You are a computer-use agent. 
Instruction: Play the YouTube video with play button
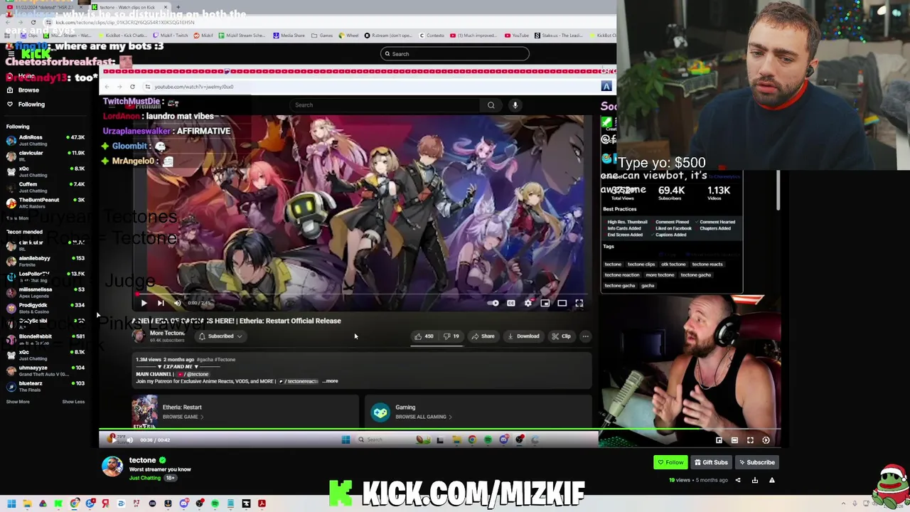[144, 303]
